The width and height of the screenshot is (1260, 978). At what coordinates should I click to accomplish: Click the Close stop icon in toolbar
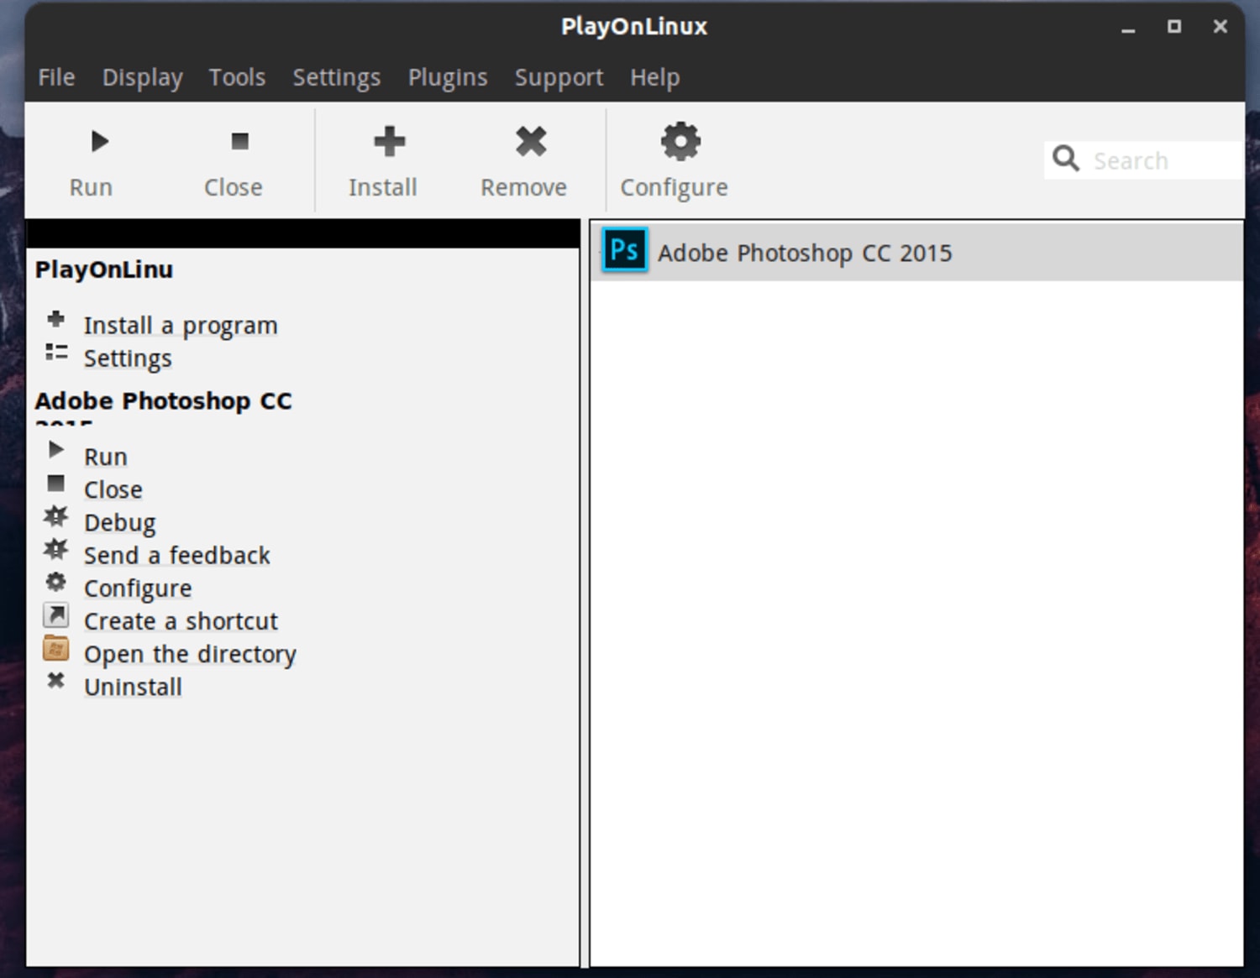click(240, 141)
